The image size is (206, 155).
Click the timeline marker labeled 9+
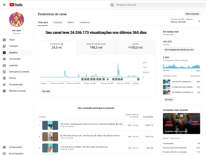116,79
